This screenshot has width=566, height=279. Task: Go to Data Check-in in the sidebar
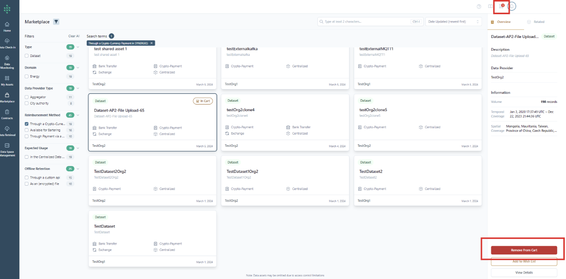tap(7, 43)
